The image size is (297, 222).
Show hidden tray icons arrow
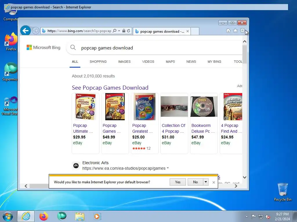pyautogui.click(x=247, y=217)
